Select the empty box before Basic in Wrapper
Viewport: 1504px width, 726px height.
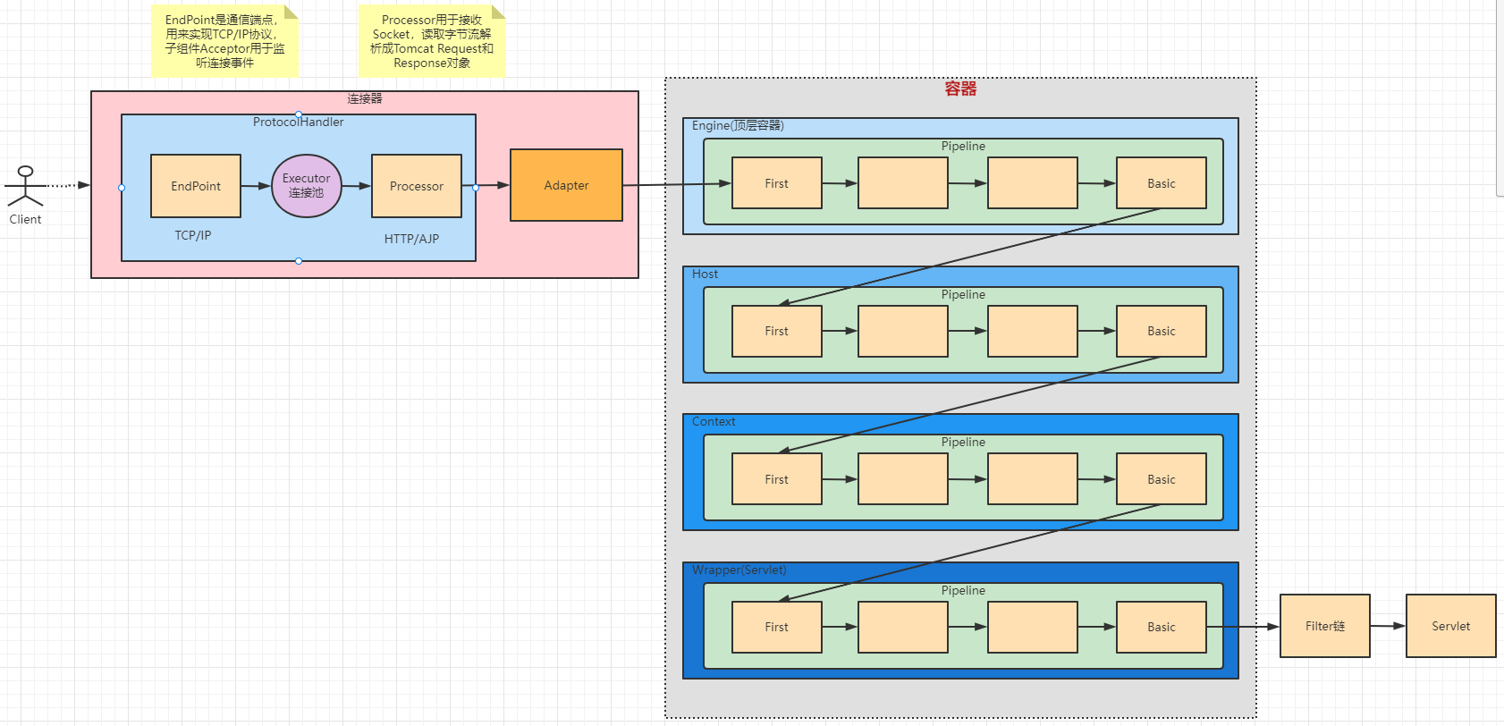point(1033,628)
